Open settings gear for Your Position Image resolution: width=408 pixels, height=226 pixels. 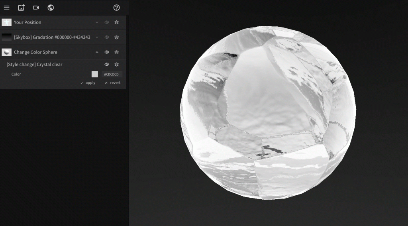point(117,22)
